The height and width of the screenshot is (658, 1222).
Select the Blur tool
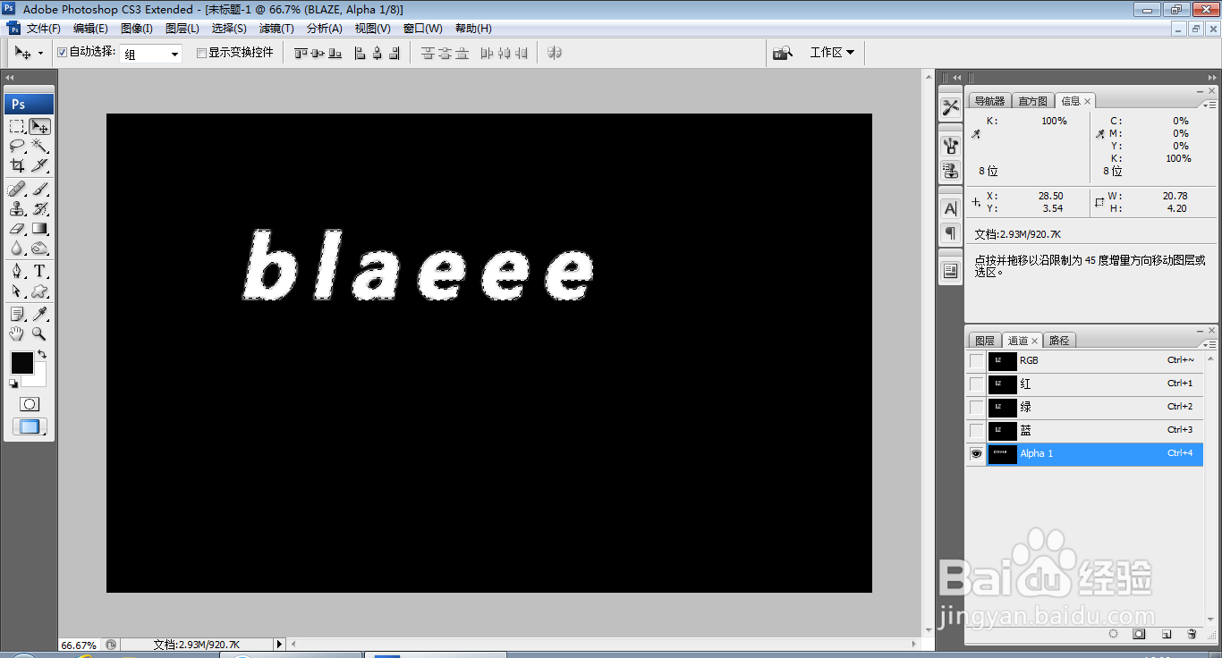tap(17, 249)
